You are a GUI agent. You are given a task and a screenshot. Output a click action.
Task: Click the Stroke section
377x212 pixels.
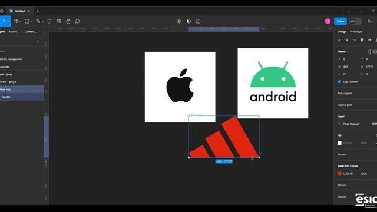pos(342,154)
